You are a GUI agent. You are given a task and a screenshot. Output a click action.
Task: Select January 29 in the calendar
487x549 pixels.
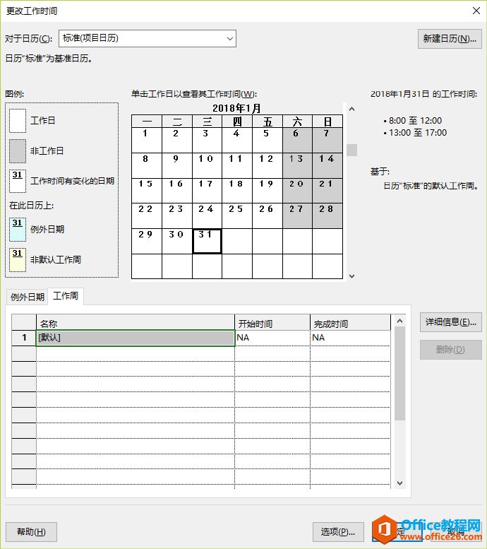[147, 241]
